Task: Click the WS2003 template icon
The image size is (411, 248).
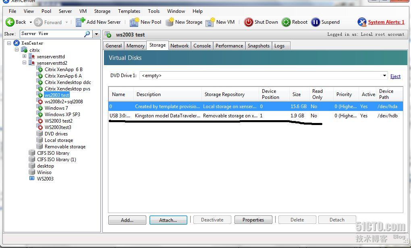Action: tap(32, 178)
